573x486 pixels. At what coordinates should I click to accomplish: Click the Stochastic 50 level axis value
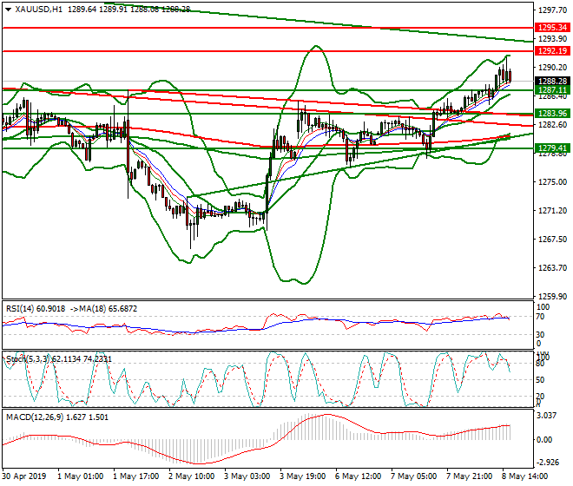click(x=540, y=380)
